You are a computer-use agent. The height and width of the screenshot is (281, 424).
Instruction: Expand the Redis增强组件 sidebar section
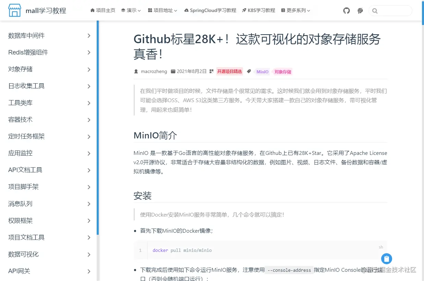(x=49, y=52)
